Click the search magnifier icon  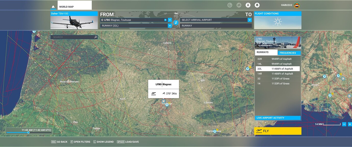coord(96,37)
